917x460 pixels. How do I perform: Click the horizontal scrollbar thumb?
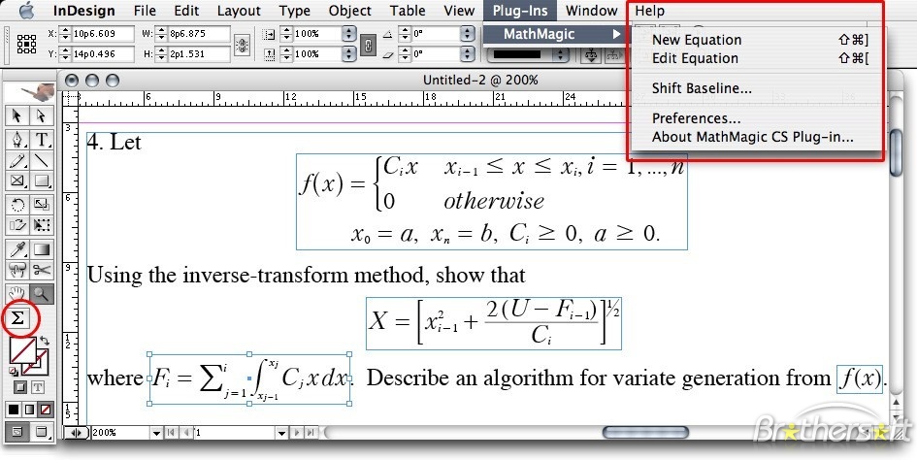[645, 433]
